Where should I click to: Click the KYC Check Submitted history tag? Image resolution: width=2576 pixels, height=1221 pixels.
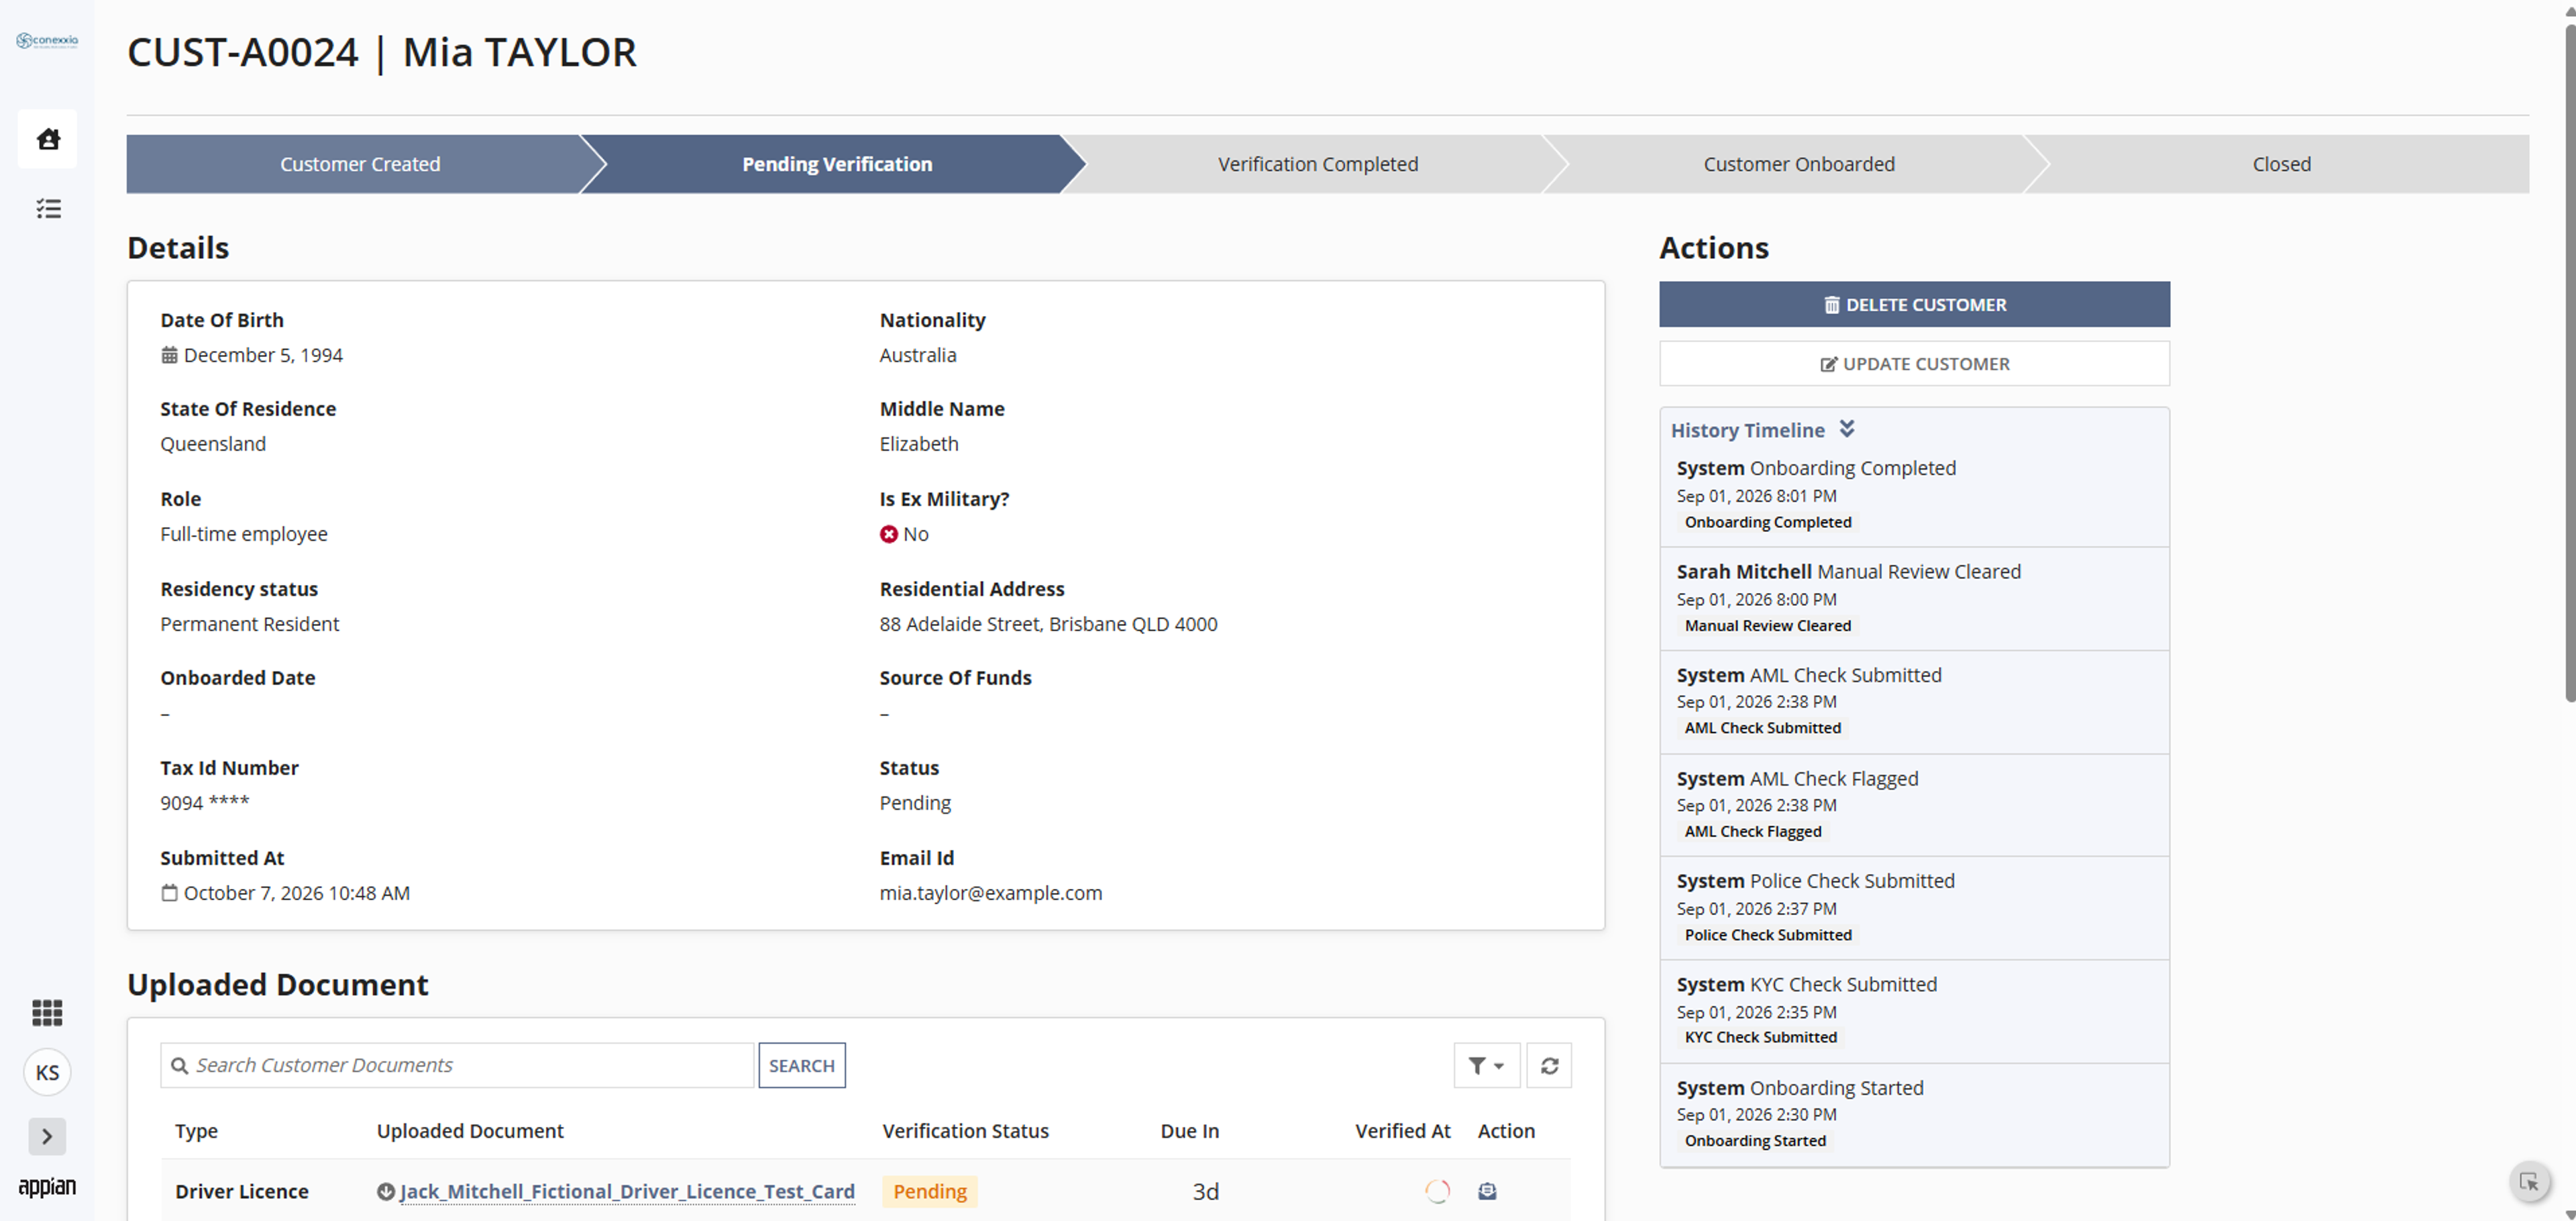(1760, 1037)
